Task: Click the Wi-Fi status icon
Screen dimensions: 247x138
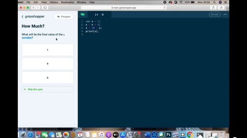Action: pyautogui.click(x=181, y=2)
